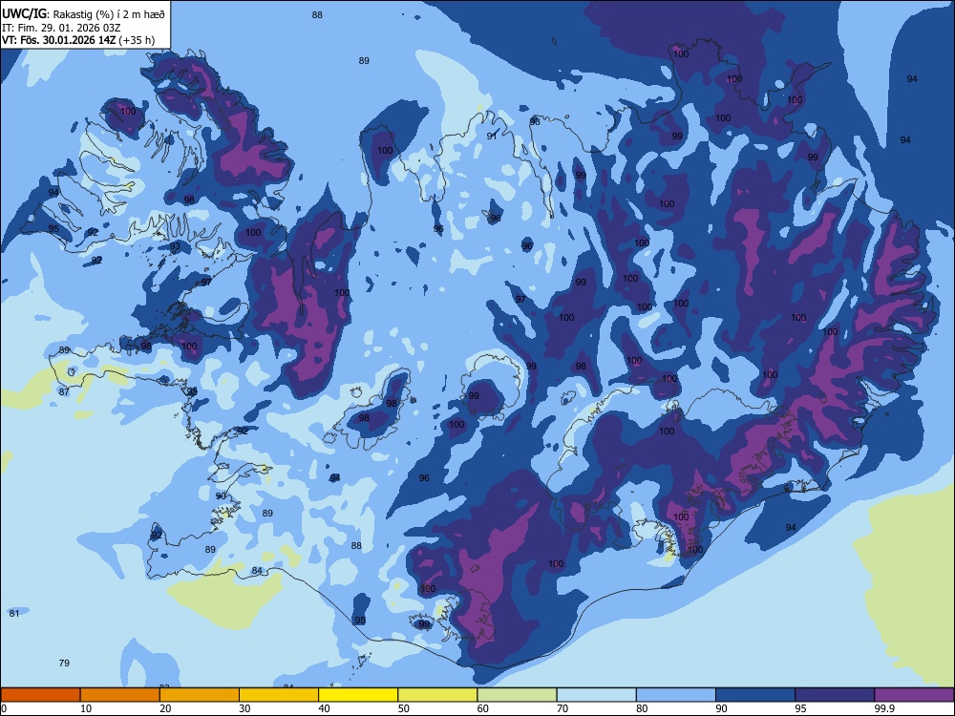The image size is (955, 716).
Task: Select the 30–40 golden legend swatch
Action: (x=279, y=695)
